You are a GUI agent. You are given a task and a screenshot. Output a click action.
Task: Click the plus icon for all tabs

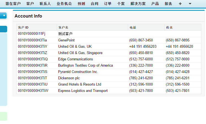[180, 4]
